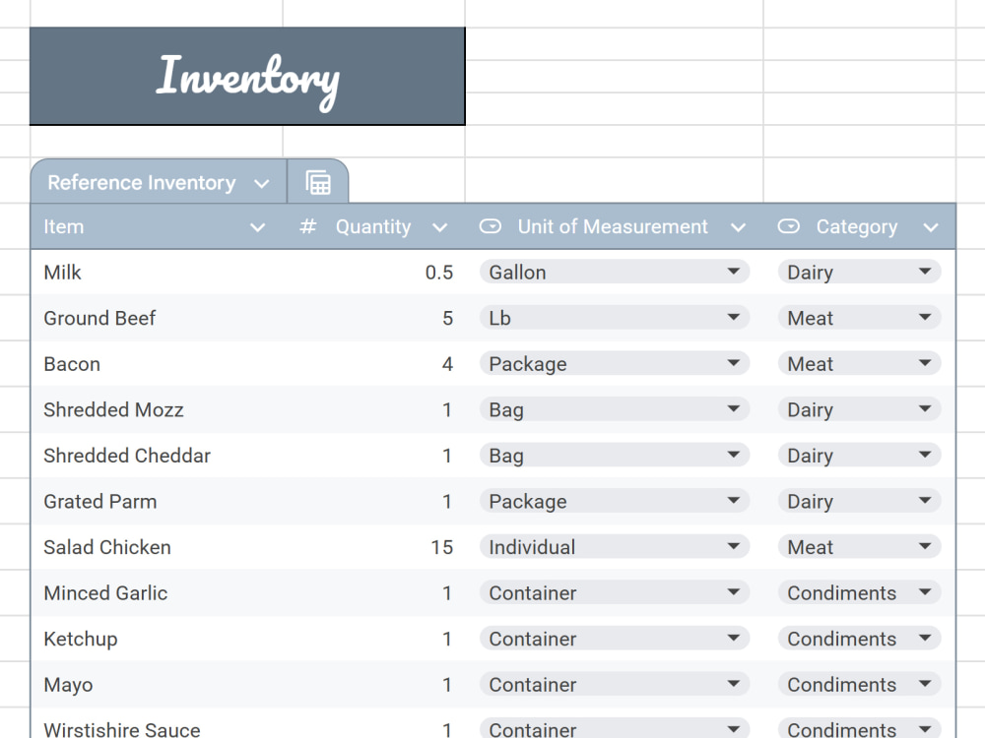Open the Individual unit dropdown for Salad Chicken
This screenshot has height=738, width=985.
[615, 546]
